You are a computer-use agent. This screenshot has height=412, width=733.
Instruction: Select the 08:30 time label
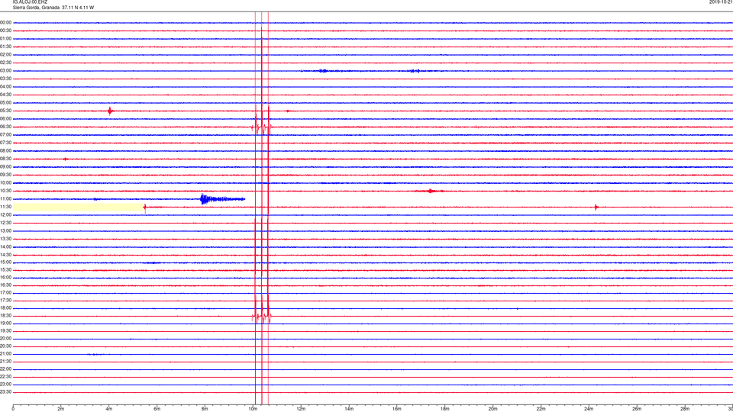[x=5, y=159]
